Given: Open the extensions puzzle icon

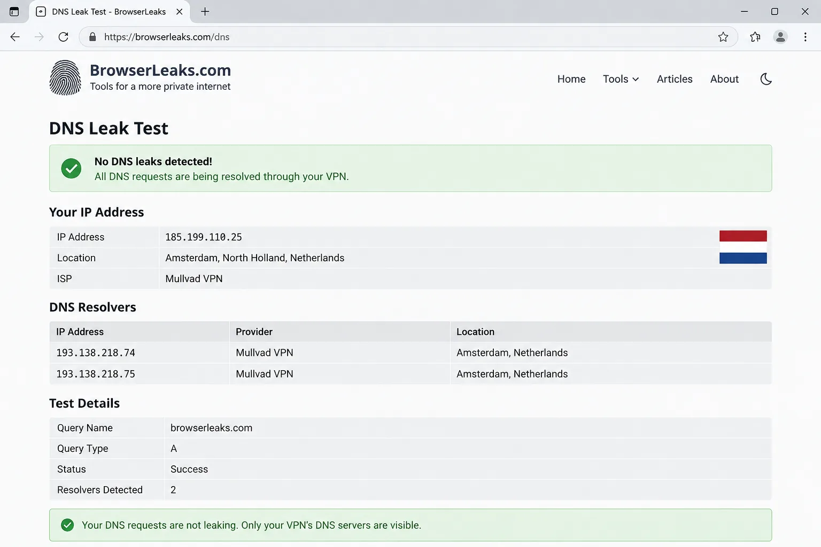Looking at the screenshot, I should pyautogui.click(x=755, y=37).
